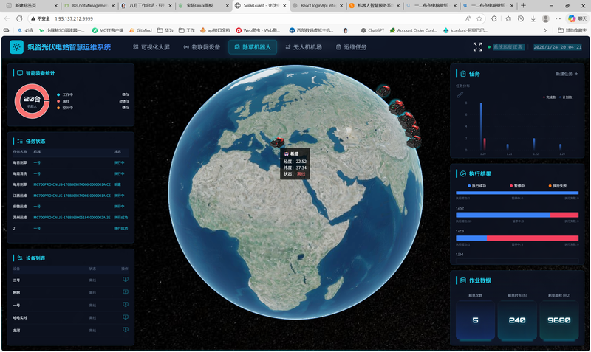591x352 pixels.
Task: Click the 1.22 blue and red result bar
Action: (517, 215)
